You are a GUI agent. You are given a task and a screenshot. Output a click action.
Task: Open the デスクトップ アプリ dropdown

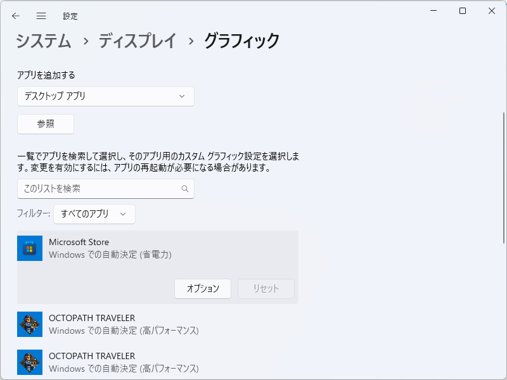pos(105,96)
